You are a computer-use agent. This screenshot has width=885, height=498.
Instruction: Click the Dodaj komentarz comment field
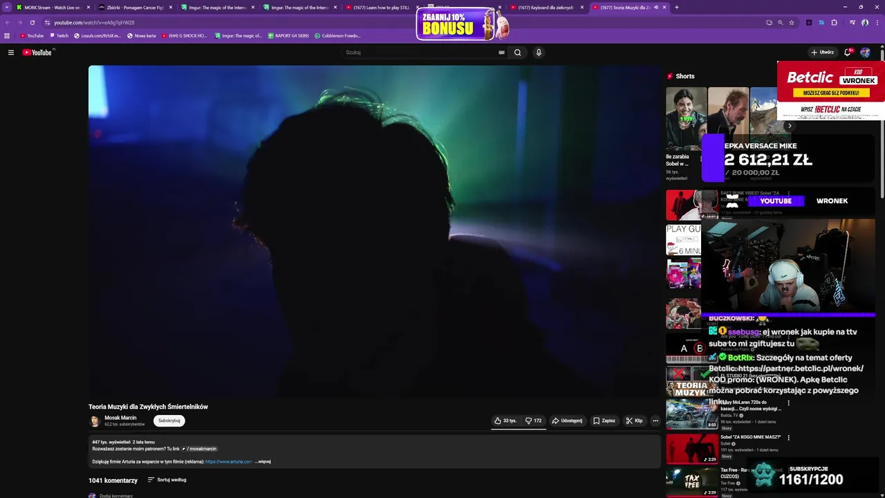coord(116,496)
